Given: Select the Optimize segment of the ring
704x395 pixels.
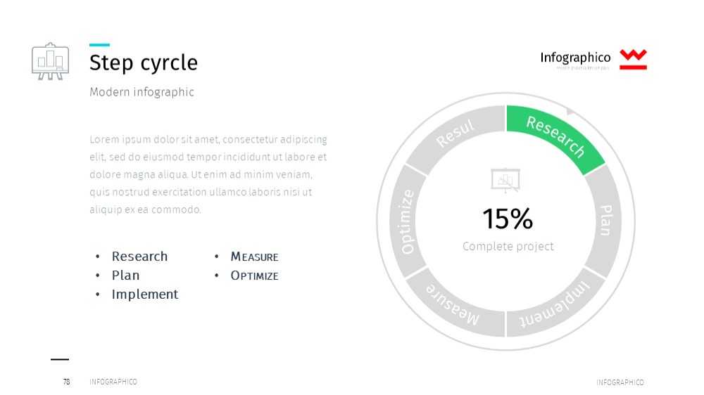Looking at the screenshot, I should pyautogui.click(x=407, y=221).
